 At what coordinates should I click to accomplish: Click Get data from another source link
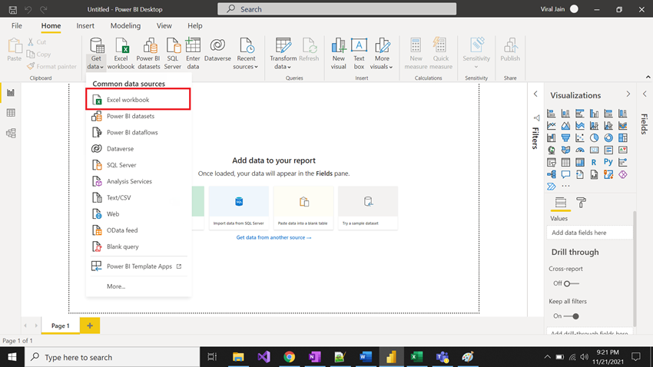[x=273, y=237]
